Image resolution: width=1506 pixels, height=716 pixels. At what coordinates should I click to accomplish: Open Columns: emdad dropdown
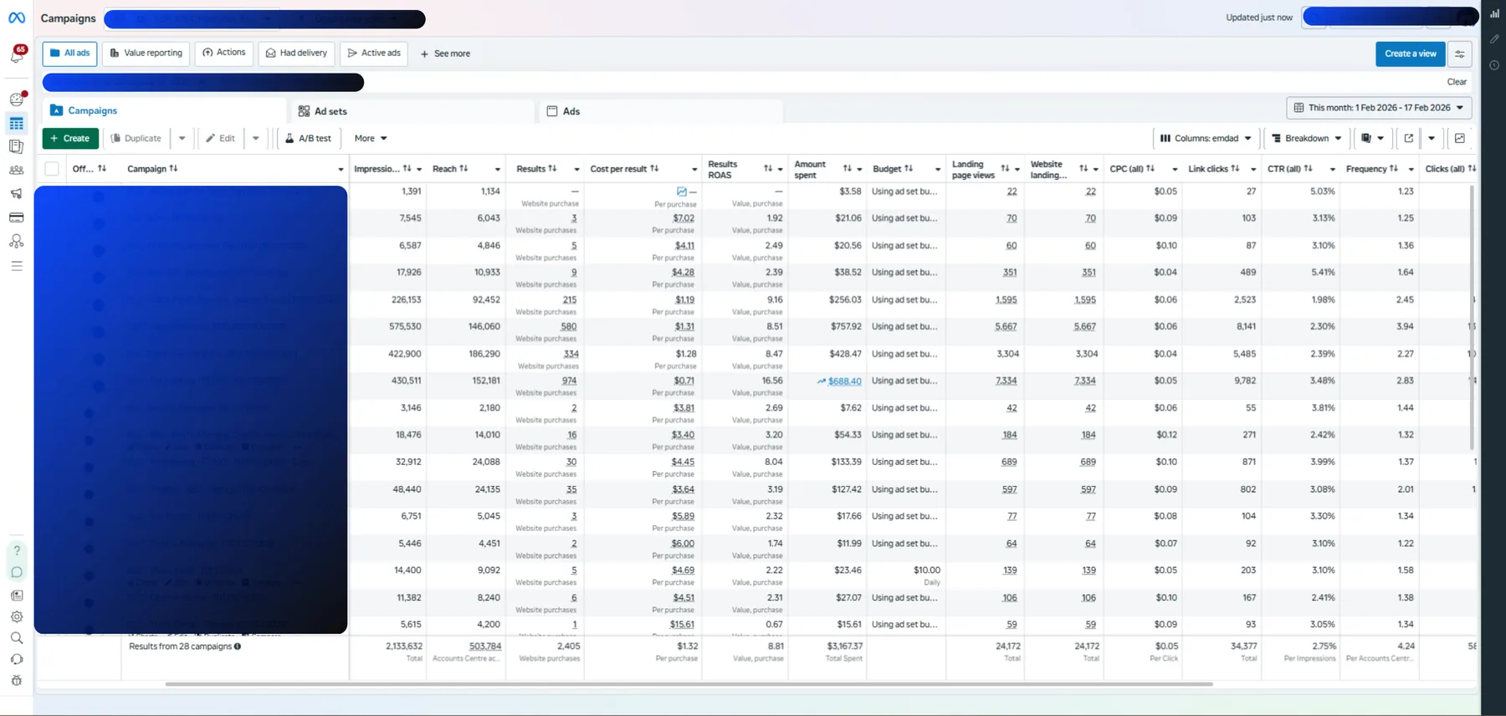point(1206,138)
